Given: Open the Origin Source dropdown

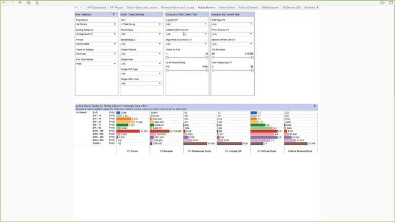Looking at the screenshot, I should pyautogui.click(x=141, y=54).
